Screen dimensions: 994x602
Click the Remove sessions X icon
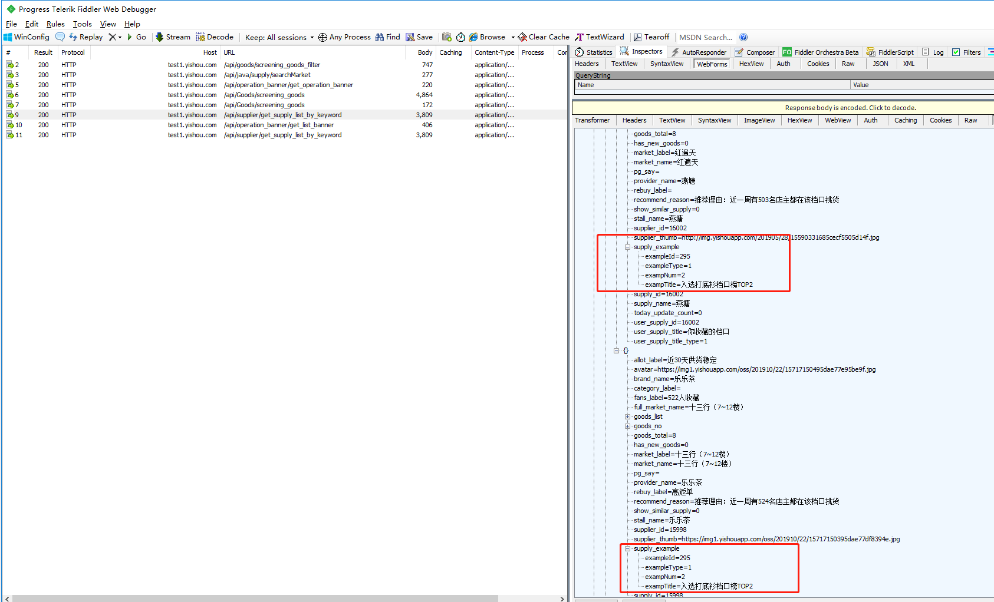point(112,37)
